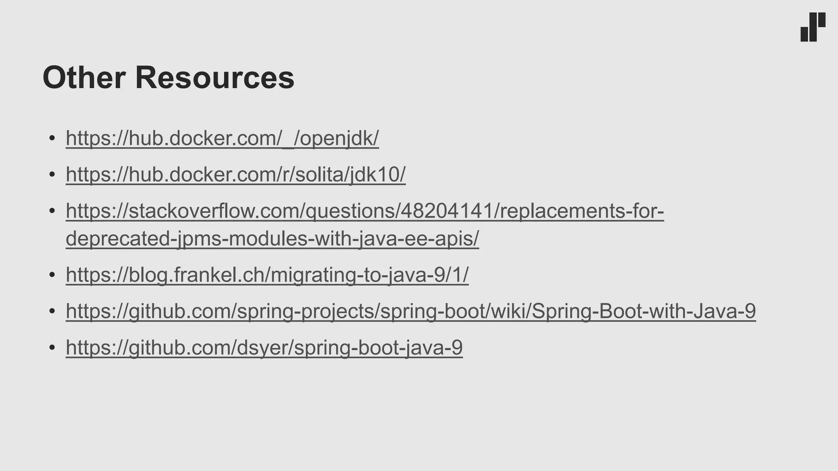Screen dimensions: 838x471
Task: Click the 48204141 number in the stackoverflow URL
Action: tap(447, 211)
